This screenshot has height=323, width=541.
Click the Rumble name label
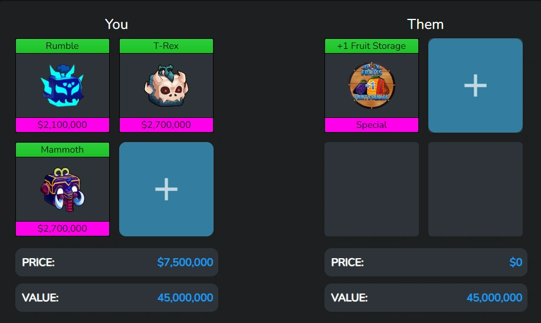click(x=63, y=46)
